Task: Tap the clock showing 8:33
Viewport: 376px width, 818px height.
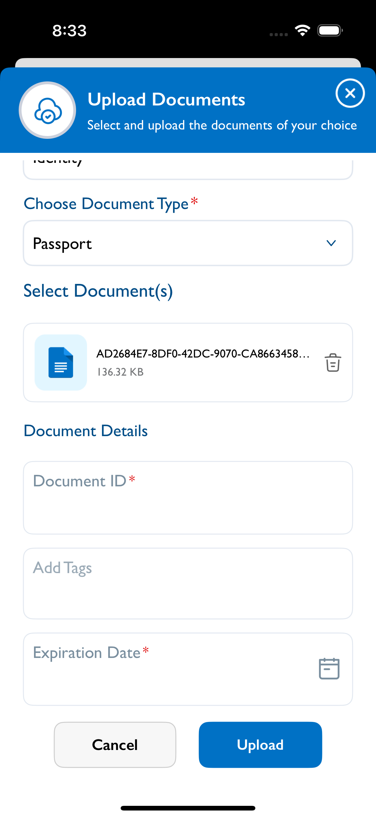Action: (x=69, y=31)
